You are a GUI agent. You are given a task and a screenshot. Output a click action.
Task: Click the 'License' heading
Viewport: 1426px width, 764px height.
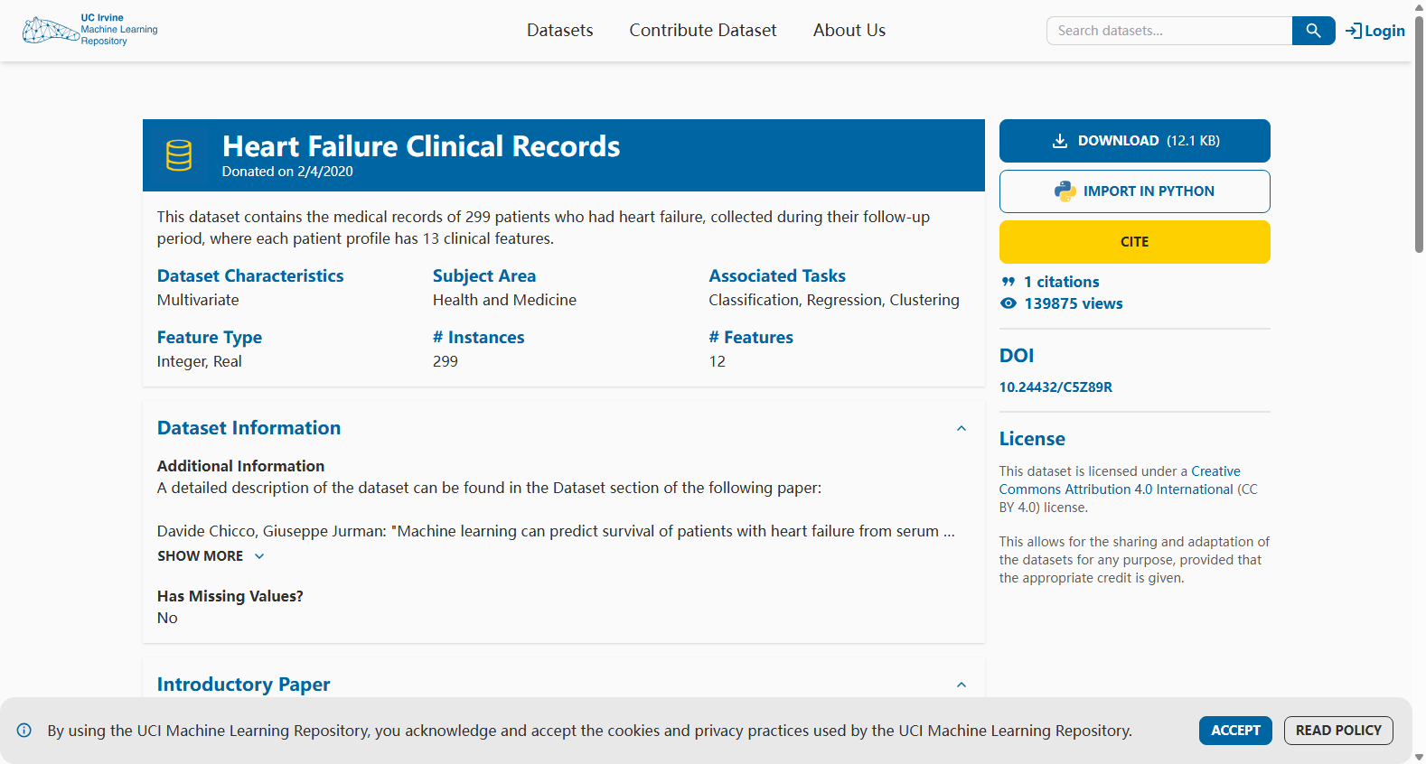(1032, 439)
